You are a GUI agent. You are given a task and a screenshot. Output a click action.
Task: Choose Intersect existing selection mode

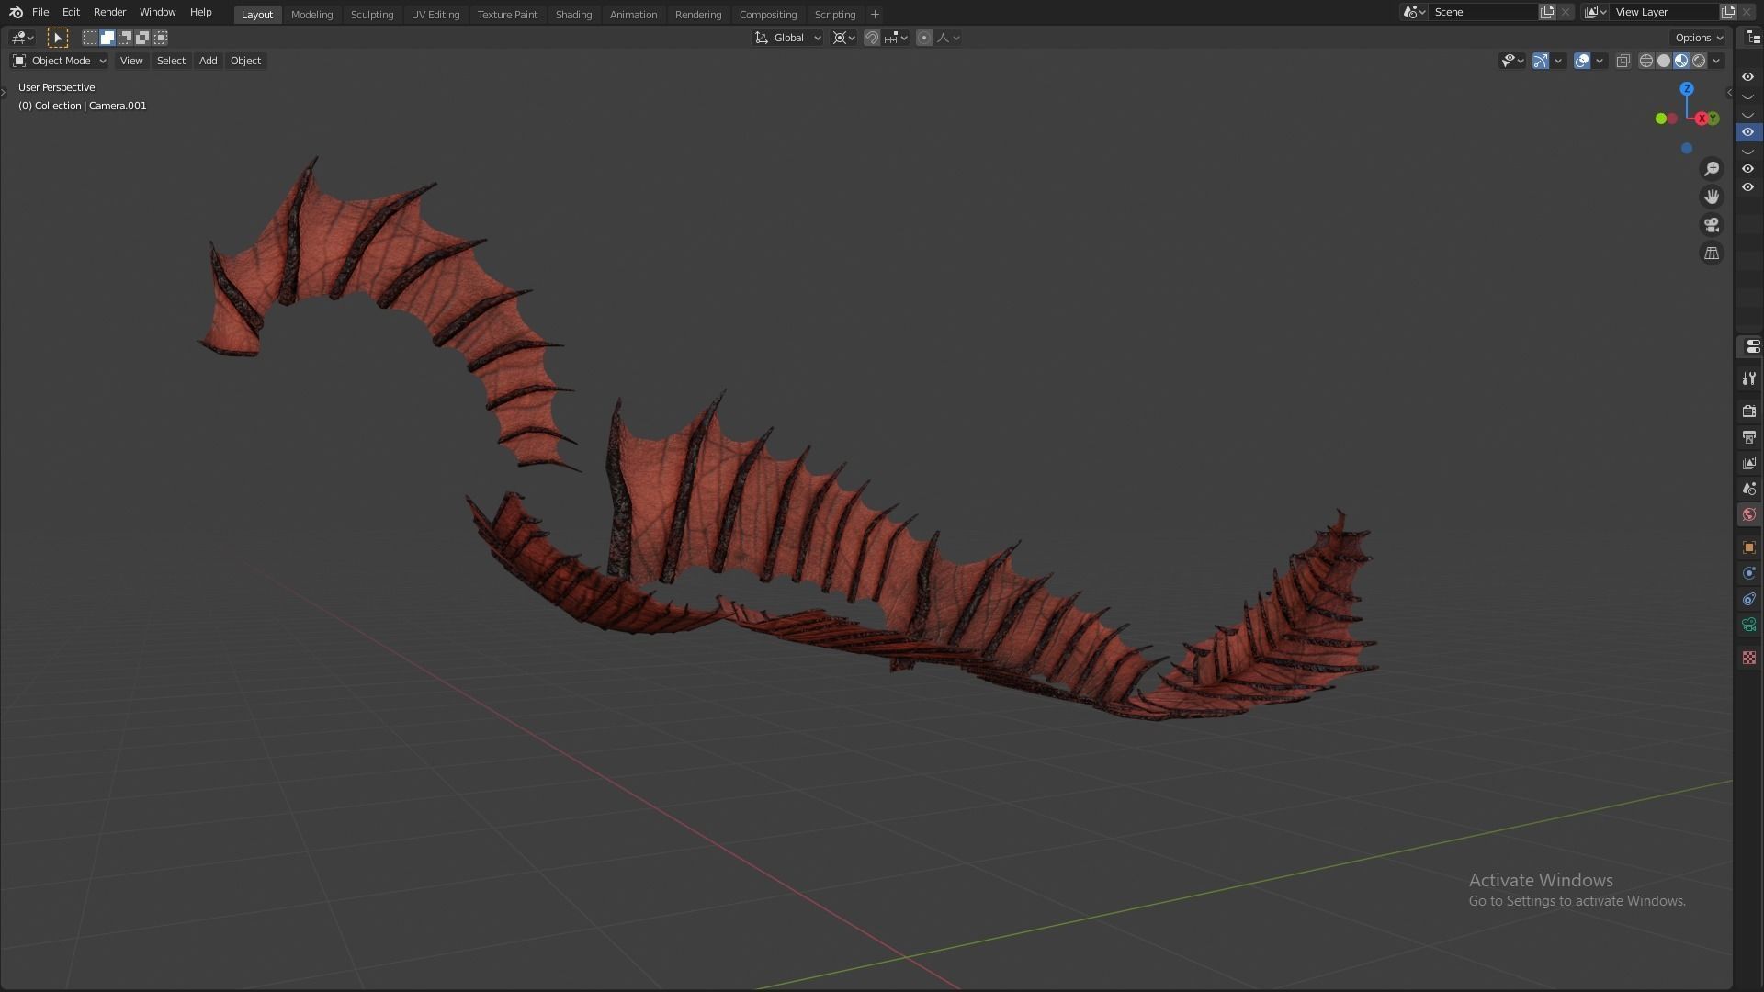coord(161,38)
